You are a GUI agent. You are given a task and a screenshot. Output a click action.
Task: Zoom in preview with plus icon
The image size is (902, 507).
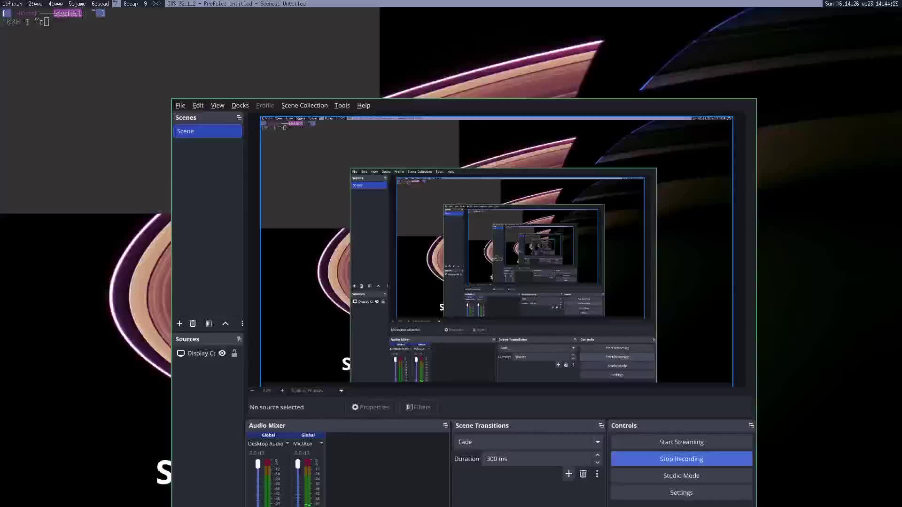click(x=282, y=391)
